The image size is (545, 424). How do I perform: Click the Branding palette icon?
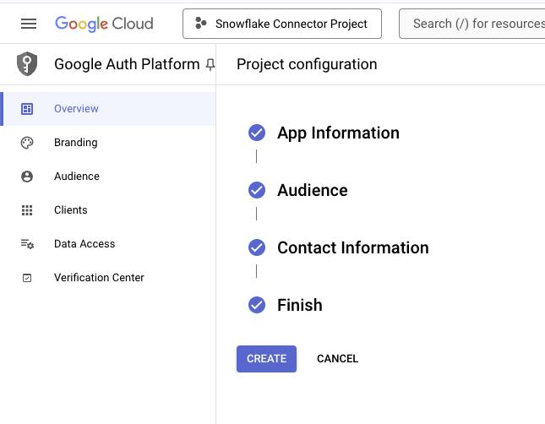tap(27, 143)
